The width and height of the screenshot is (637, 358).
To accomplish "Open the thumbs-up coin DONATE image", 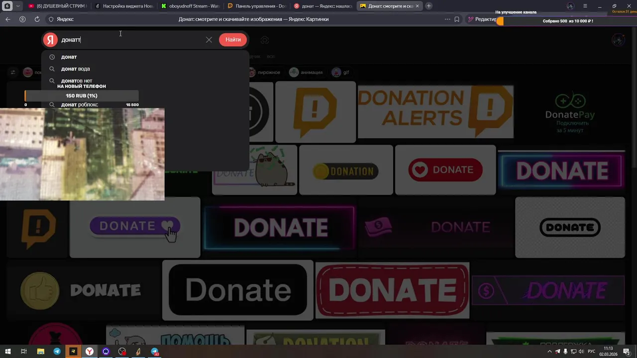I will [83, 290].
